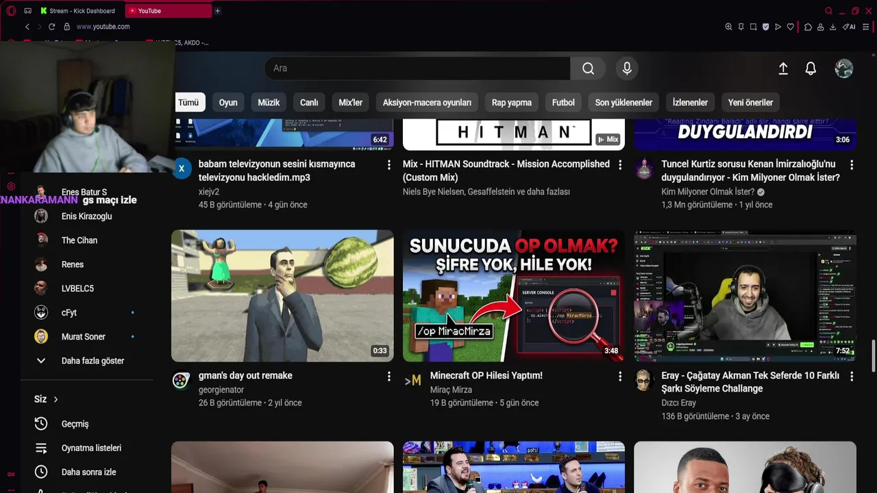Bookmark this page with the heart

[790, 27]
